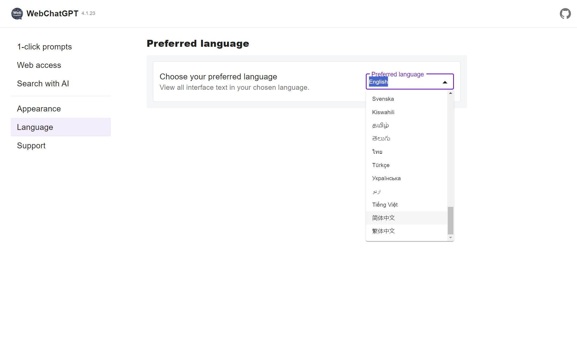The height and width of the screenshot is (348, 577).
Task: Click the language list scroll-down arrow
Action: [450, 238]
